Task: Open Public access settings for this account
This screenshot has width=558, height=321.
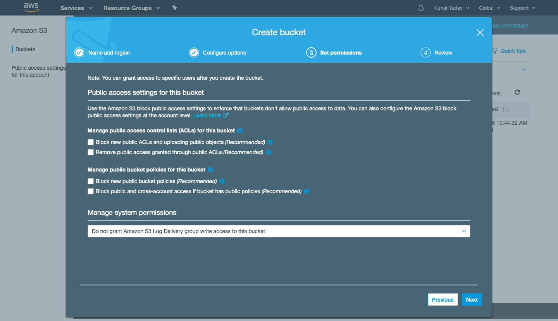Action: (x=39, y=71)
